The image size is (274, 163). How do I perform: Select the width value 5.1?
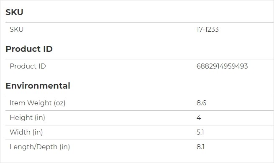point(200,132)
